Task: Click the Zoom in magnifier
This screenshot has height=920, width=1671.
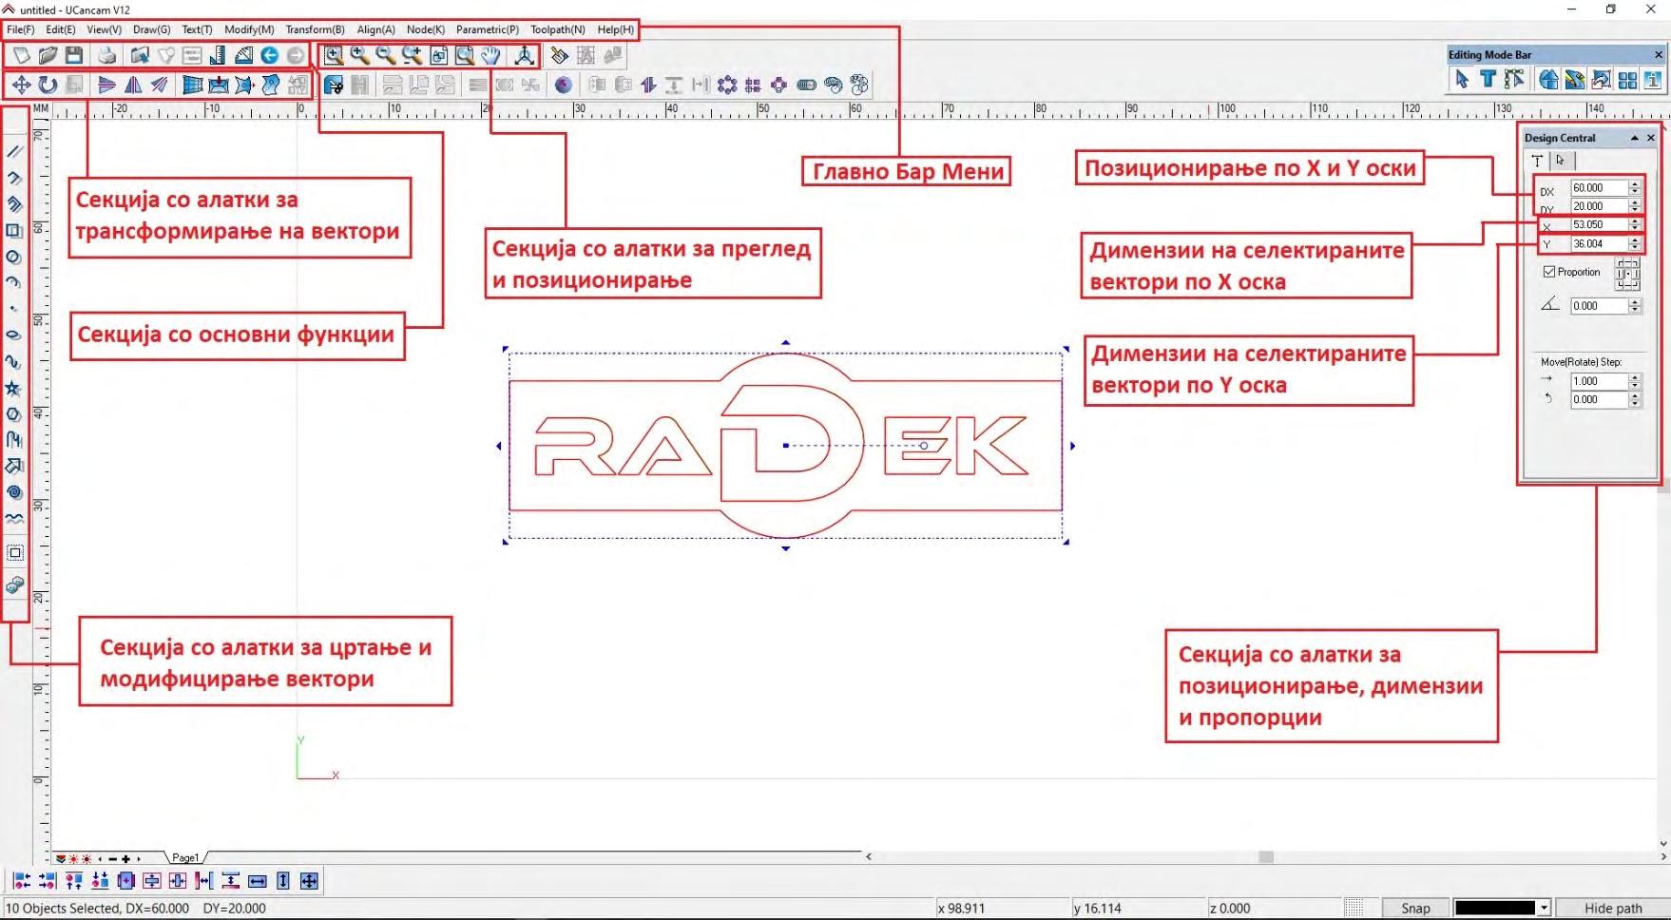Action: [x=359, y=55]
